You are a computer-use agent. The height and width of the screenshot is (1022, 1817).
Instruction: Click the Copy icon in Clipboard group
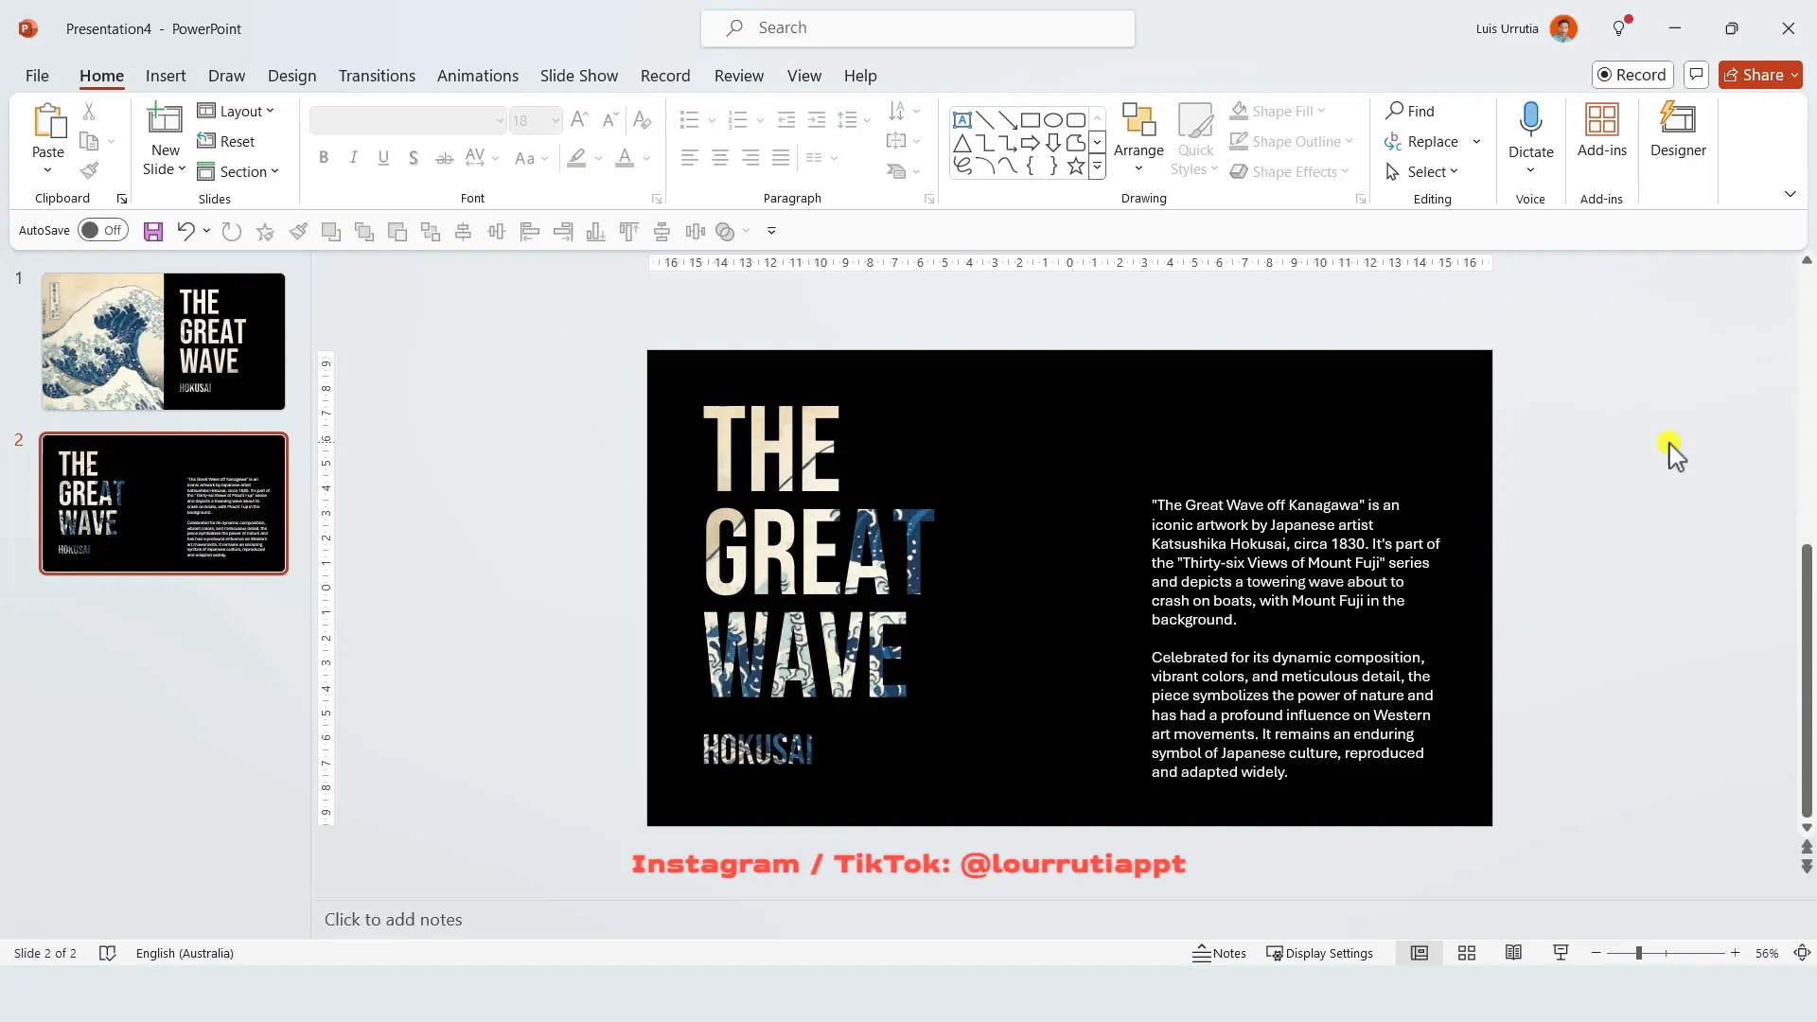pyautogui.click(x=89, y=141)
